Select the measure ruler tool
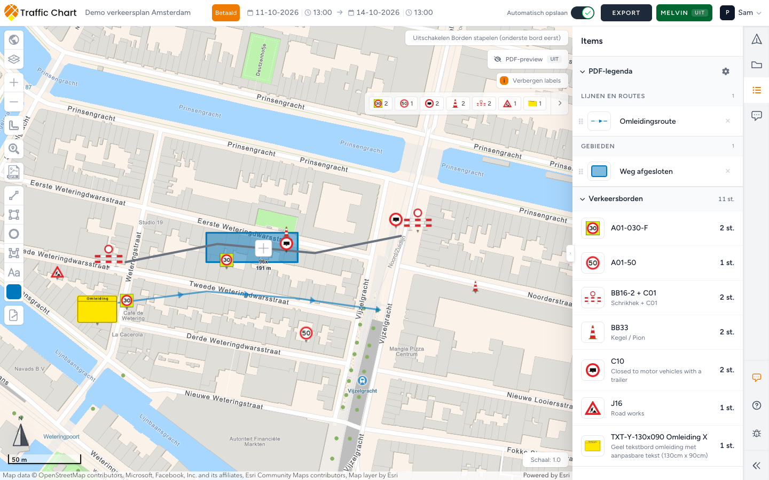769x480 pixels. [14, 125]
